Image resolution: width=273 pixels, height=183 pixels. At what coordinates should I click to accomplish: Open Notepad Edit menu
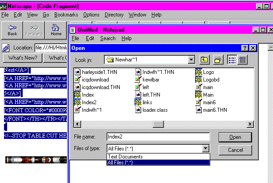[90, 38]
